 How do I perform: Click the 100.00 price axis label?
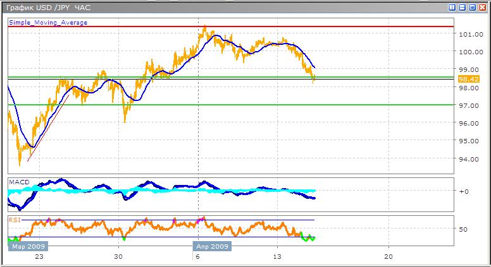tap(471, 52)
